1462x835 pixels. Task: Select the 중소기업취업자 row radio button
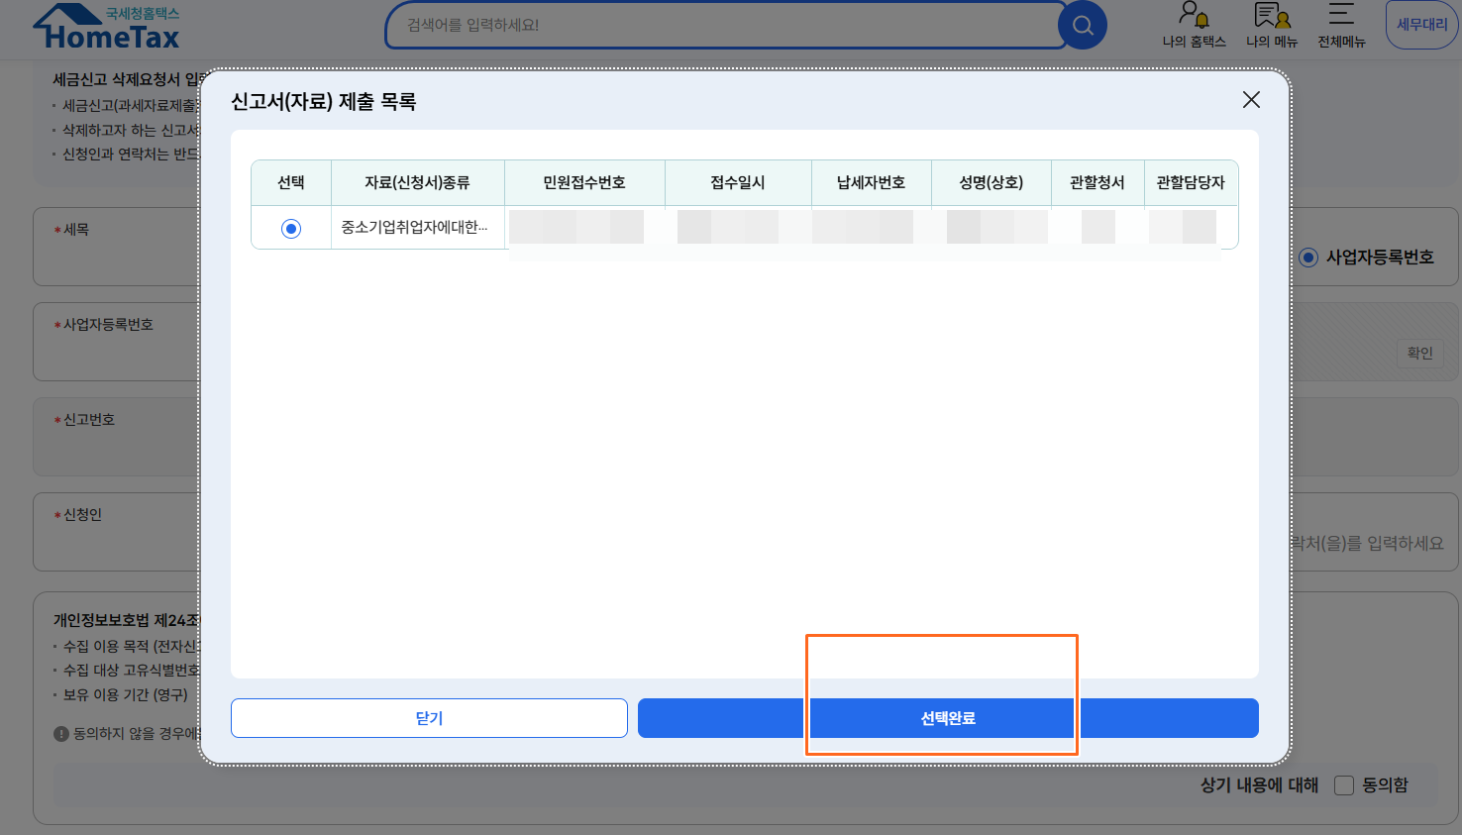[x=291, y=229]
